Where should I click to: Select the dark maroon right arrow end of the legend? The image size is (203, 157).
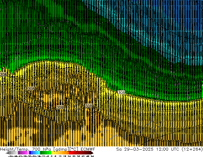[x=92, y=153]
